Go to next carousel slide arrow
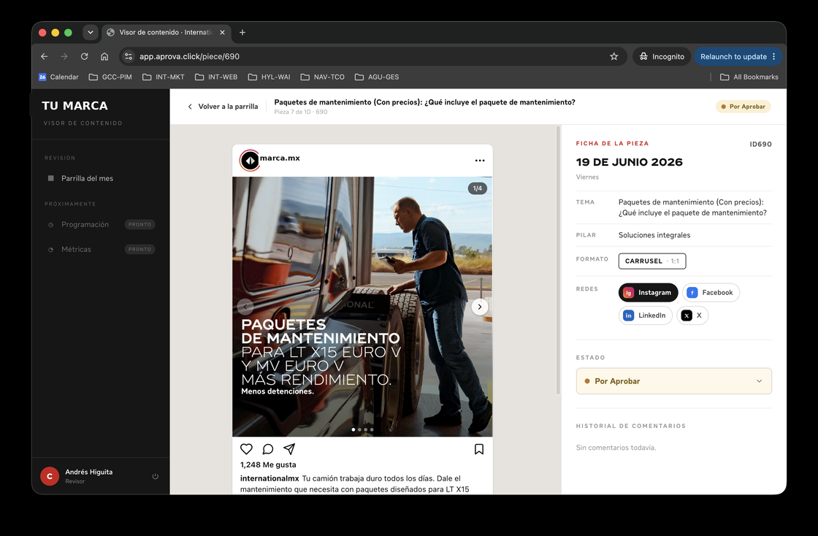This screenshot has height=536, width=818. (479, 307)
